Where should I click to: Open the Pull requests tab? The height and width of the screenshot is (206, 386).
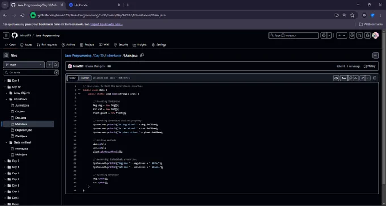tap(47, 45)
